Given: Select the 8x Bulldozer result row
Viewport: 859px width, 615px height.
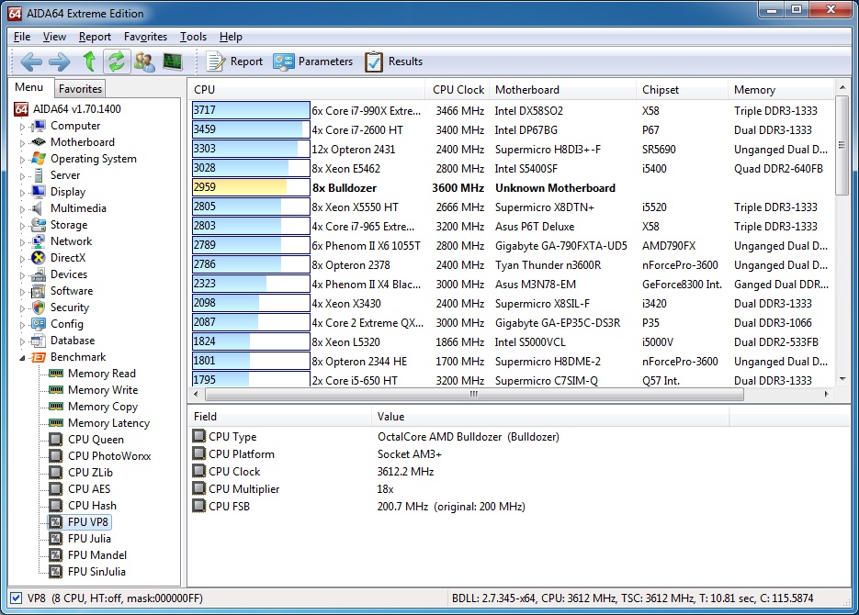Looking at the screenshot, I should coord(513,187).
